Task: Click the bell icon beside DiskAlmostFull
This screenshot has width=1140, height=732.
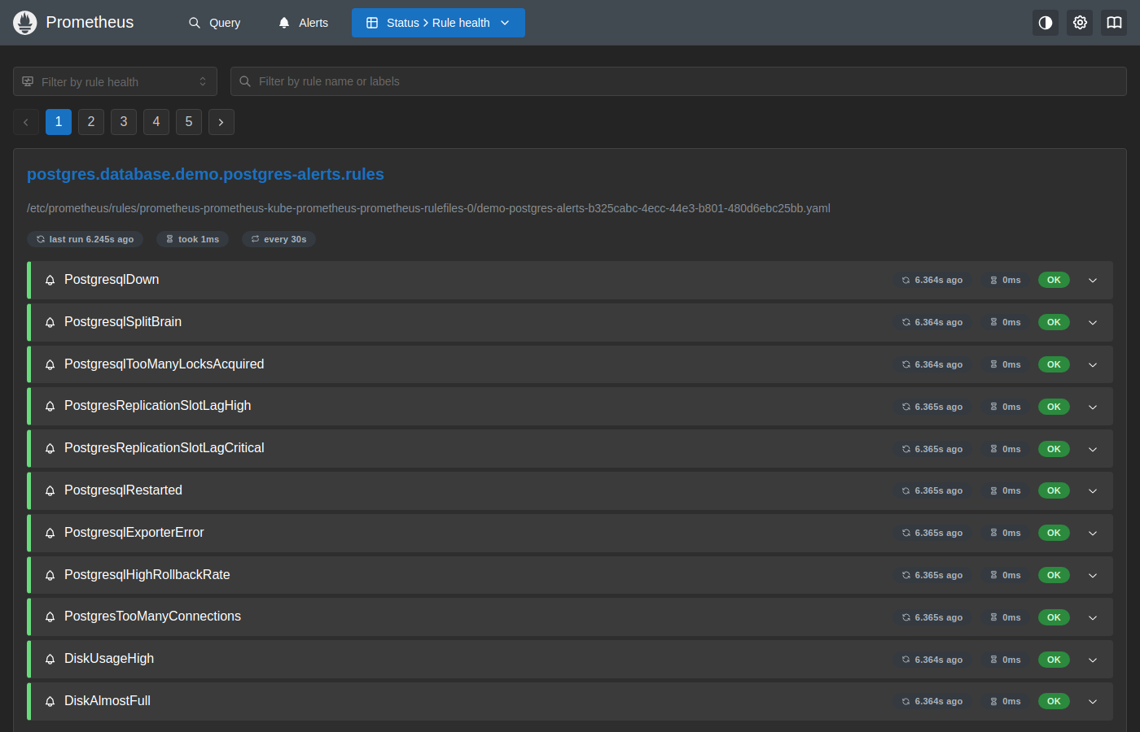Action: point(50,701)
